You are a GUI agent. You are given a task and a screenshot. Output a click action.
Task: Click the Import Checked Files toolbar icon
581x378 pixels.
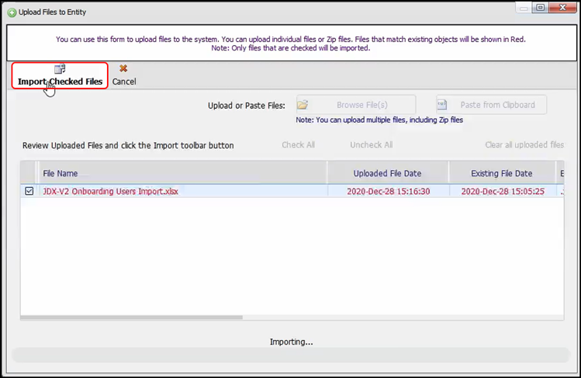coord(60,69)
